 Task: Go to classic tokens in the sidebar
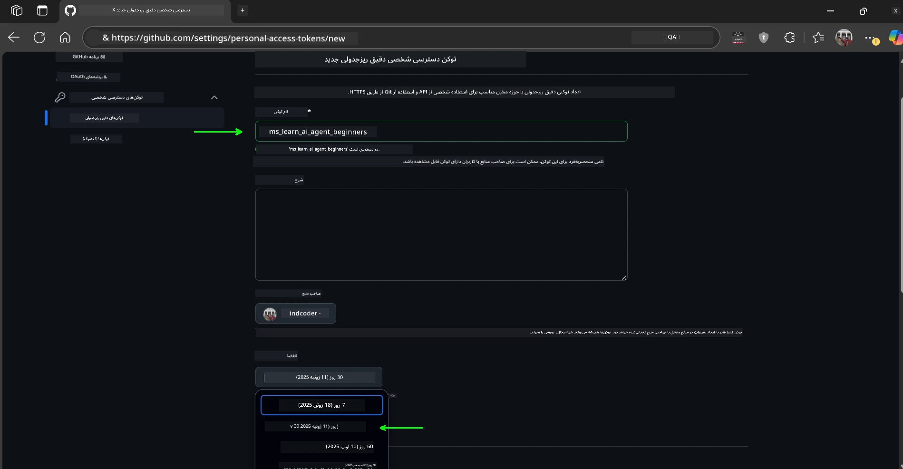[96, 139]
